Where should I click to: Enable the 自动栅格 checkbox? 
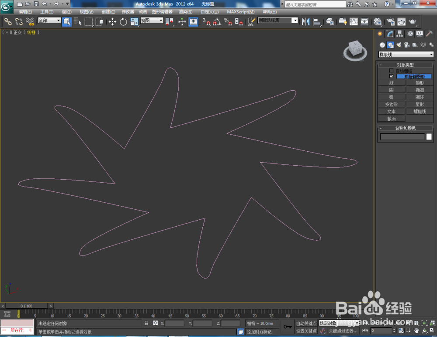pyautogui.click(x=391, y=70)
